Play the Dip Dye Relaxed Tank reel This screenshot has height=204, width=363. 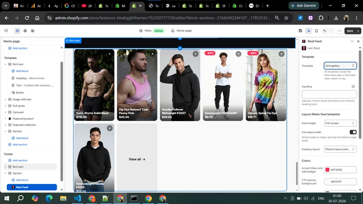point(152,54)
